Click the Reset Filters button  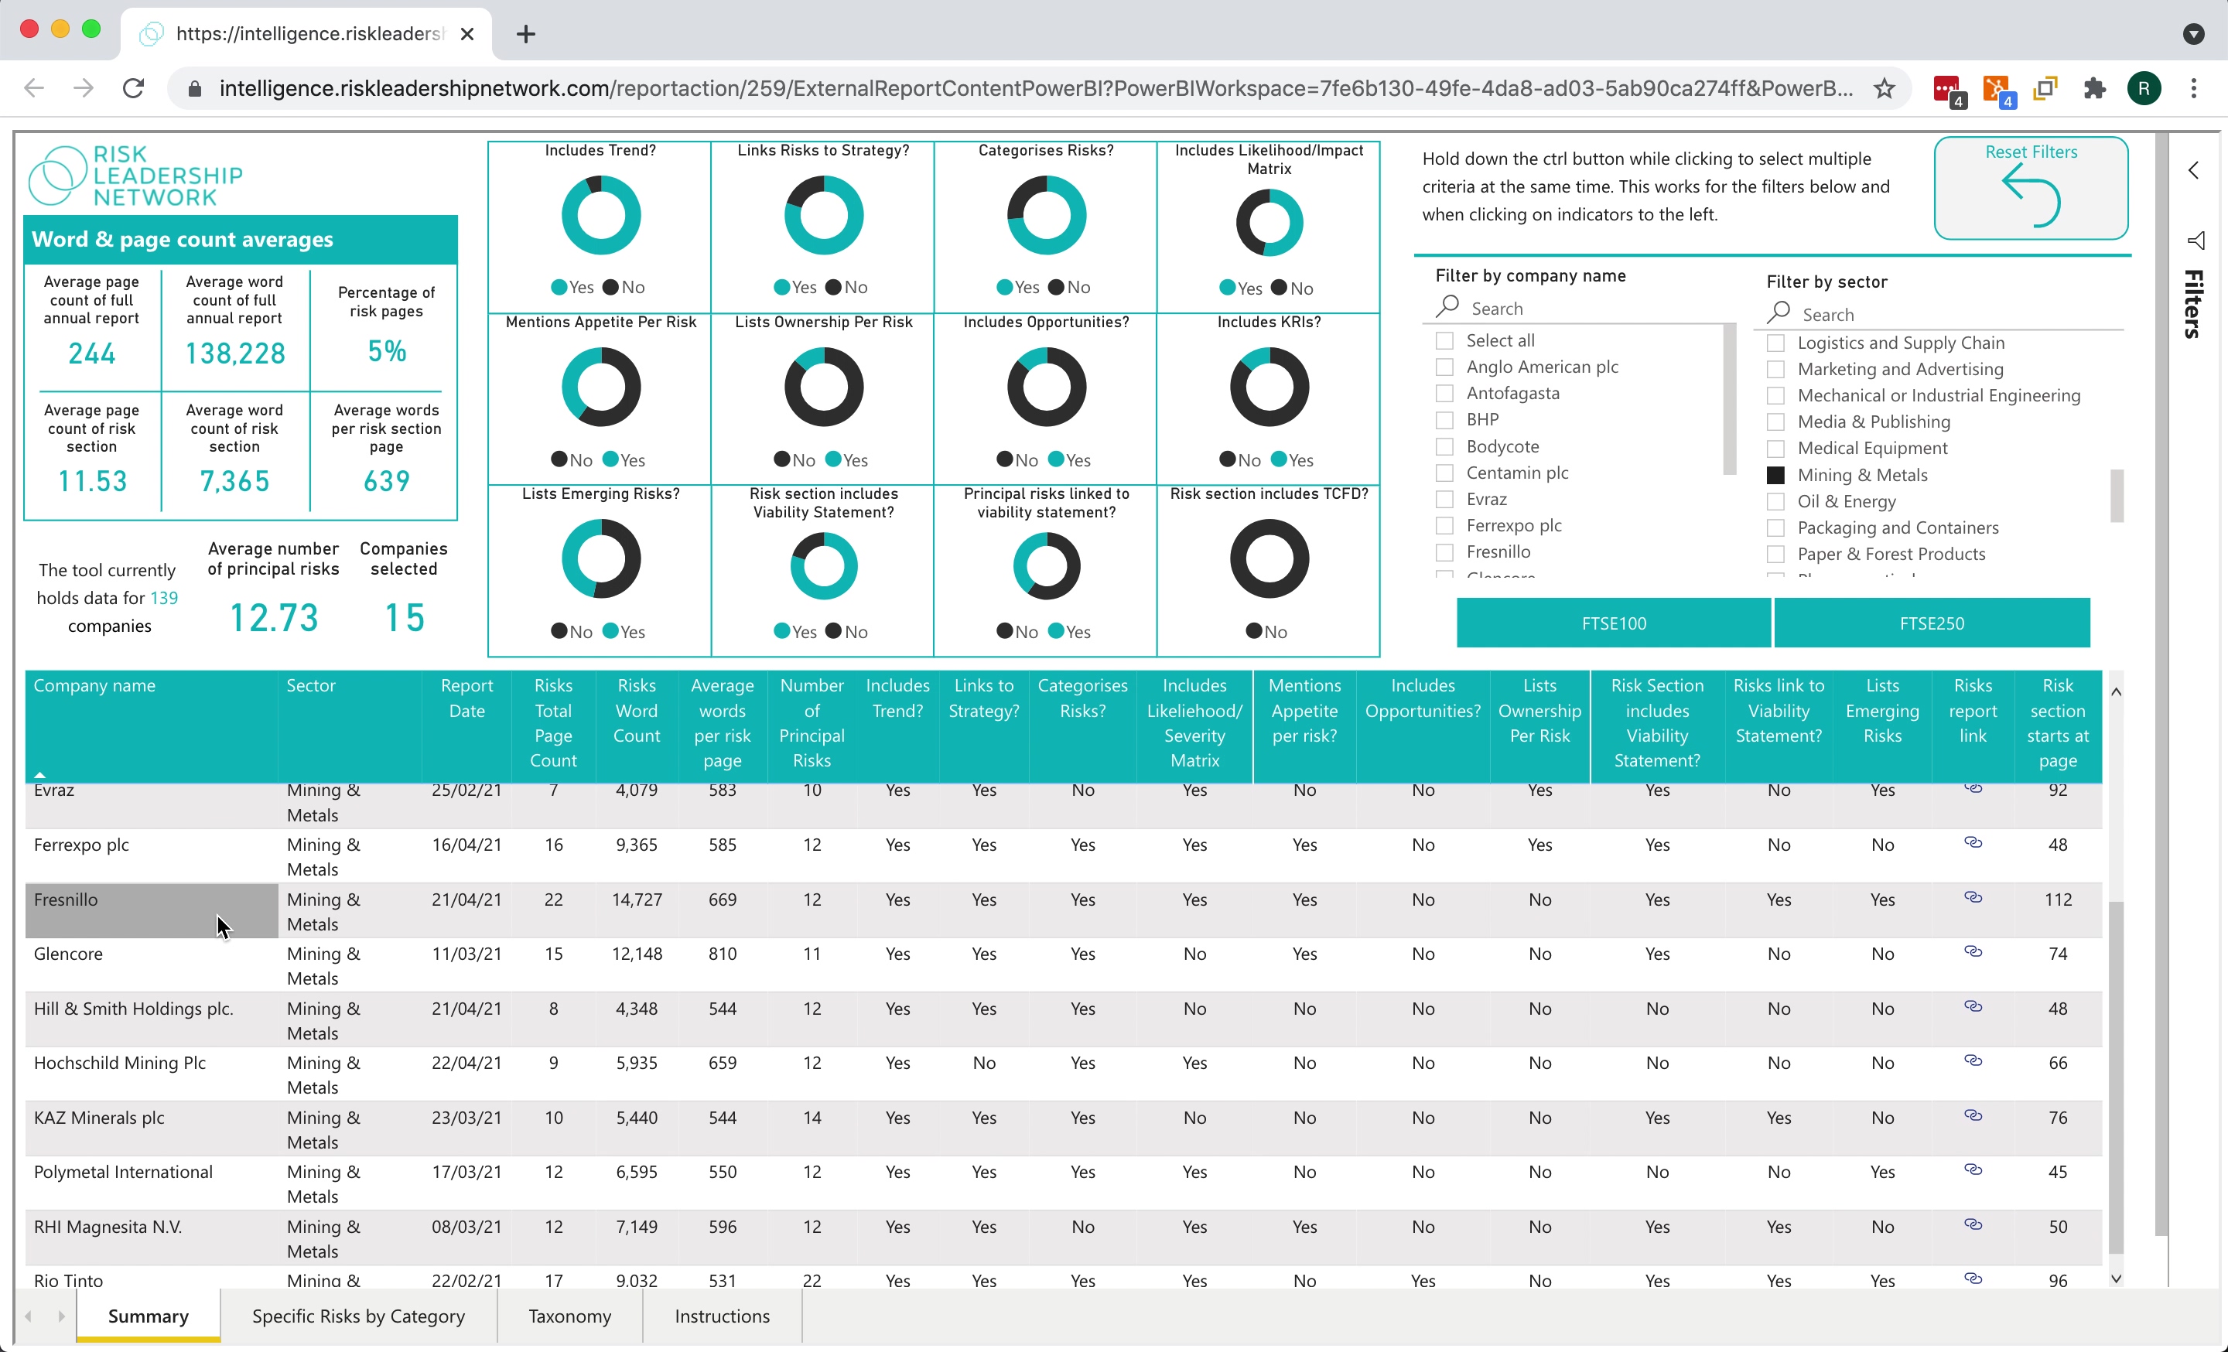2030,188
